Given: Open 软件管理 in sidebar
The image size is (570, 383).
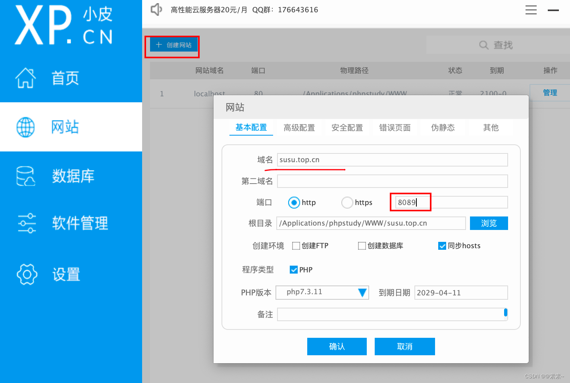Looking at the screenshot, I should pos(80,223).
